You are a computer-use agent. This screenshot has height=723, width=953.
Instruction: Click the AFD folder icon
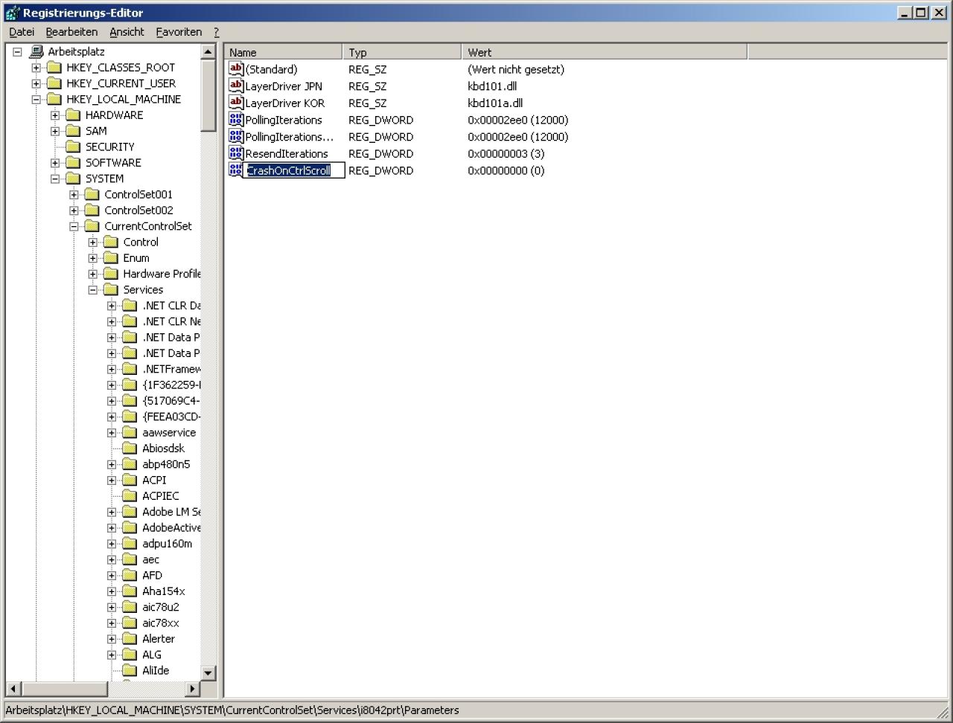(130, 575)
